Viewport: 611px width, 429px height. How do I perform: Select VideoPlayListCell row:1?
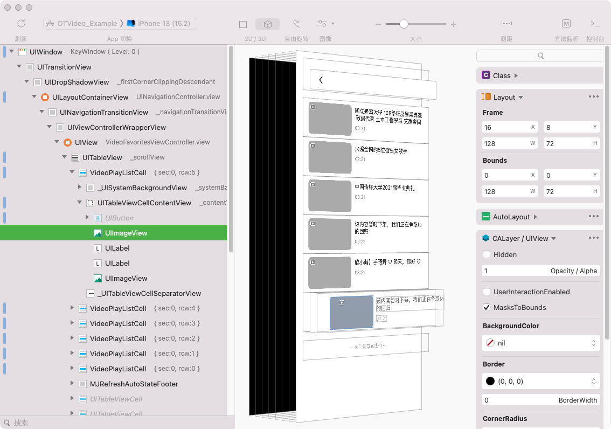coord(113,354)
